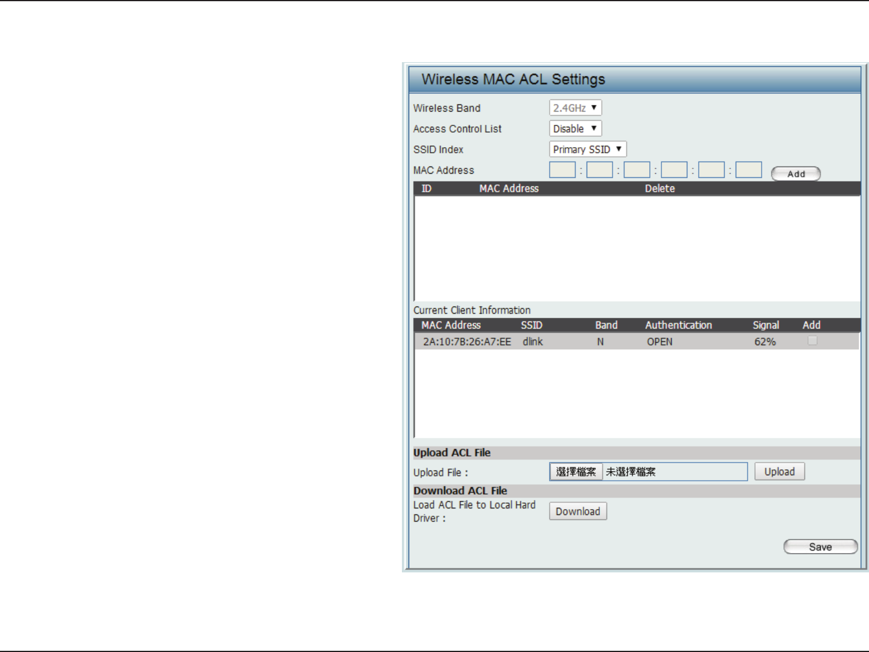The width and height of the screenshot is (869, 652).
Task: Click the Signal column header
Action: (766, 325)
